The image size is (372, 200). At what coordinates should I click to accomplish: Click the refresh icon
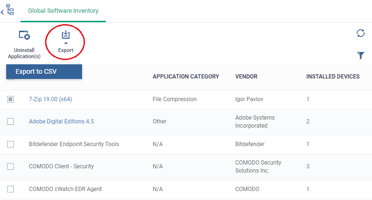(361, 33)
